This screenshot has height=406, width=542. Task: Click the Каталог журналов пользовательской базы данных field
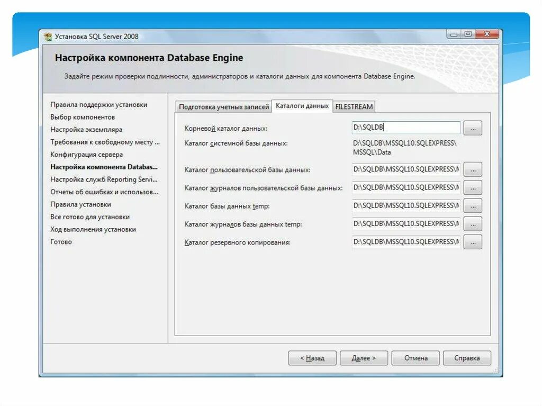(406, 188)
